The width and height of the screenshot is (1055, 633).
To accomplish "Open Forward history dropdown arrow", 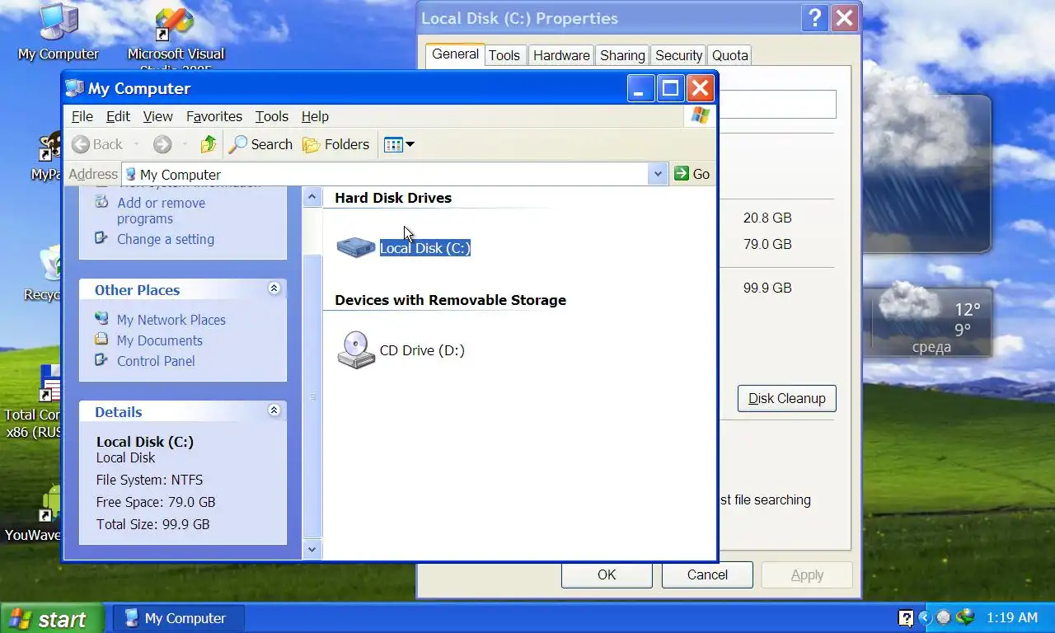I will (x=185, y=145).
